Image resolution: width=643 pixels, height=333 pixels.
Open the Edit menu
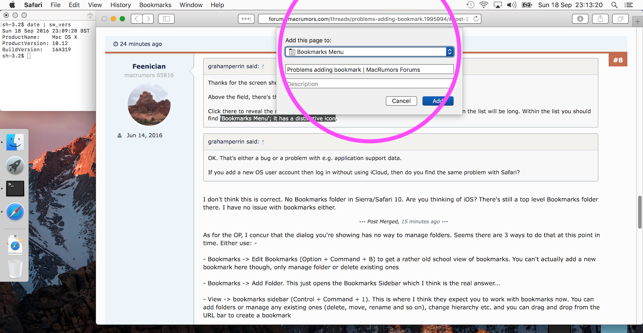(x=74, y=5)
